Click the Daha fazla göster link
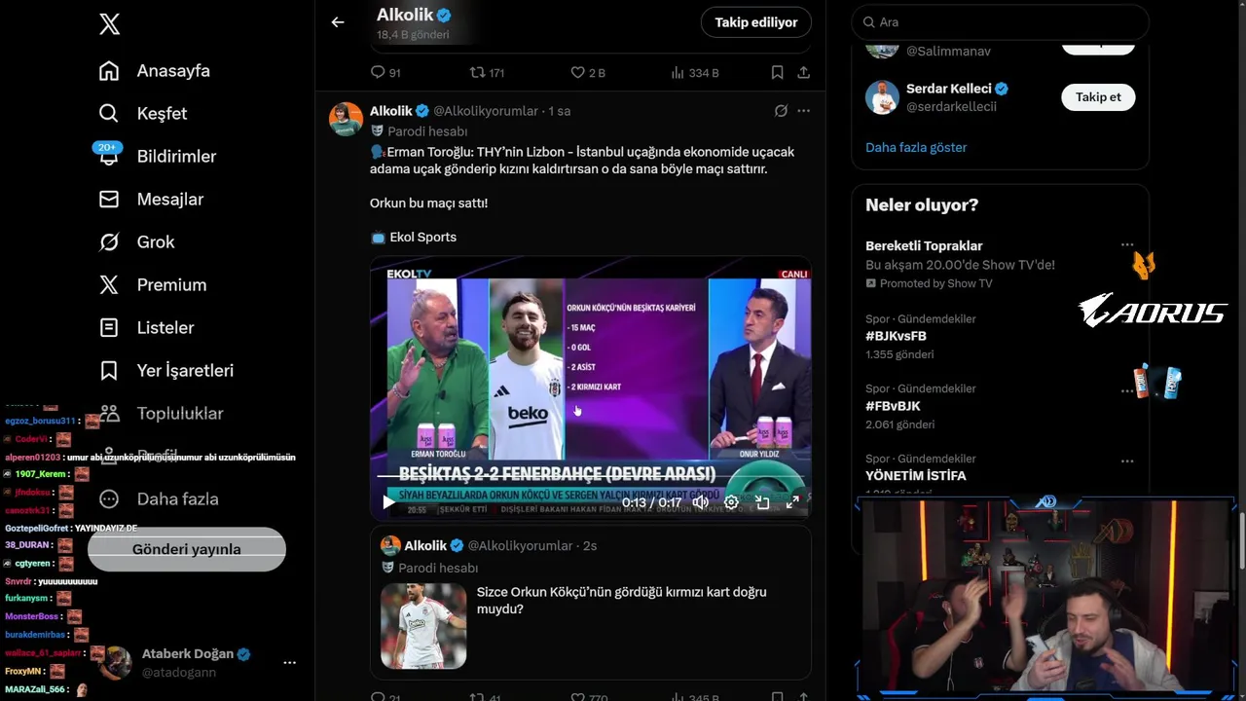 coord(916,147)
